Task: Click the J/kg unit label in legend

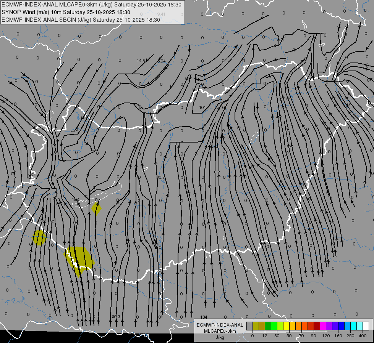Action: (x=220, y=337)
